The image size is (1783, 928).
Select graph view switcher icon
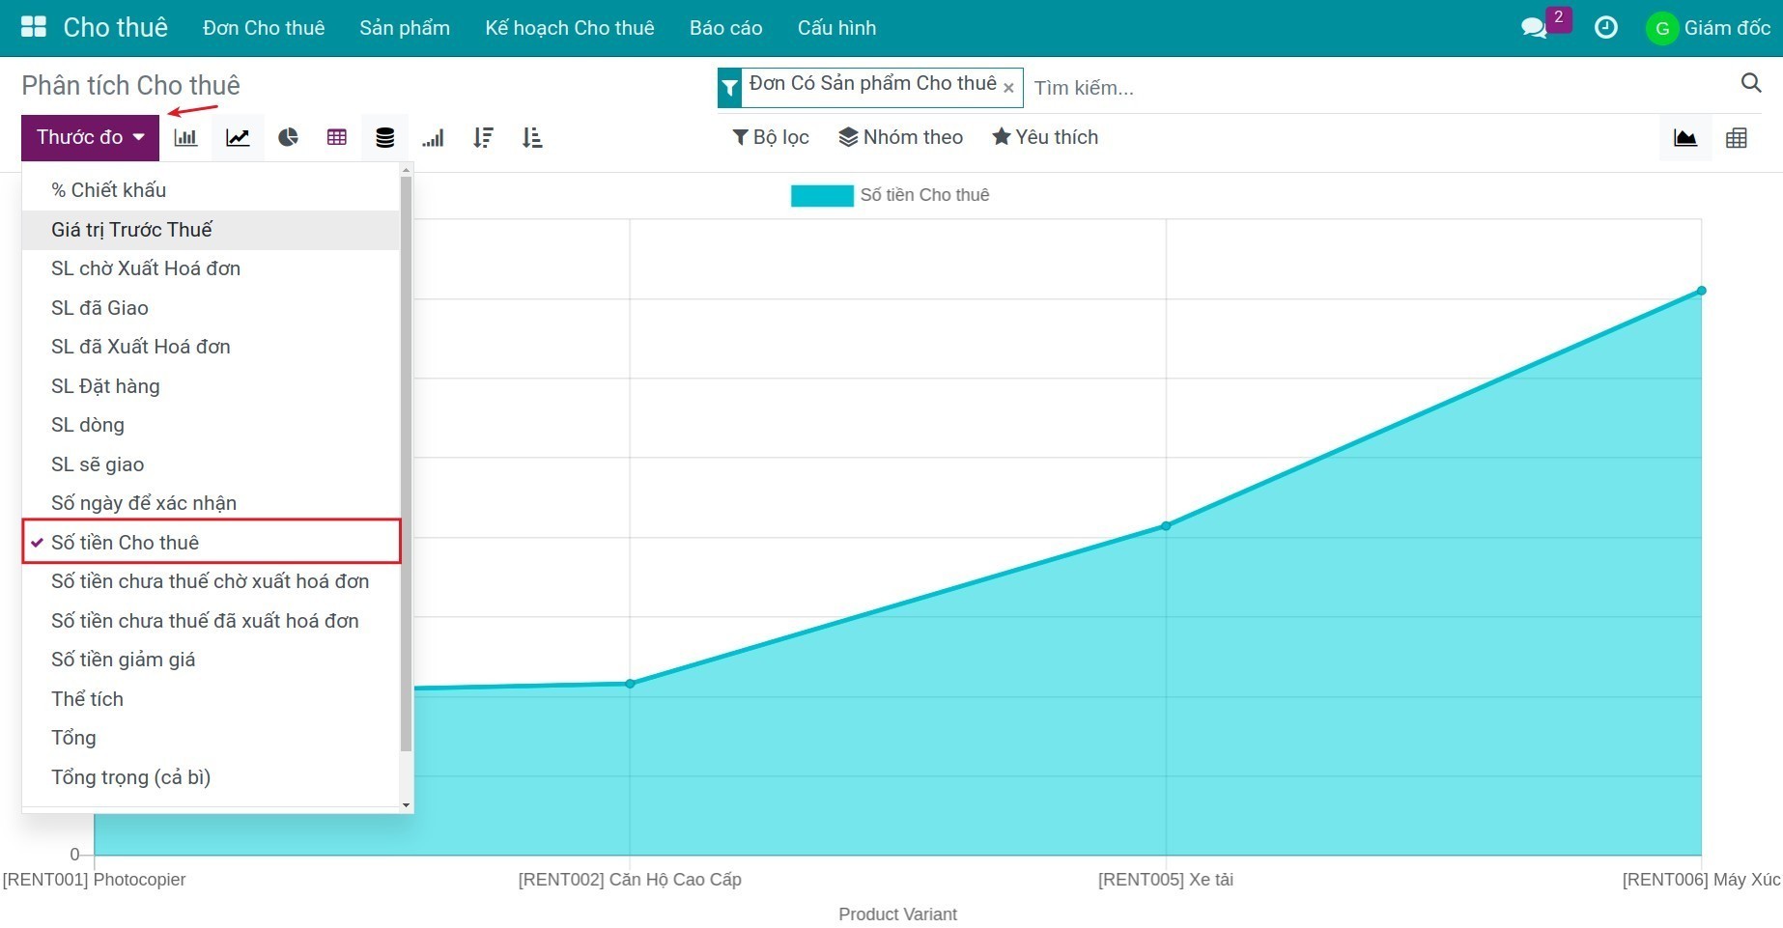coord(1685,137)
